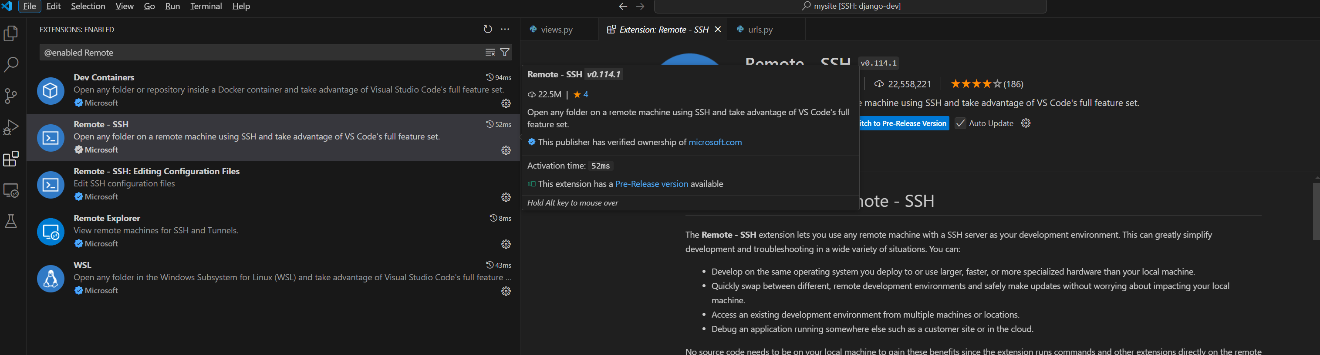Open the Source Control view
Image resolution: width=1320 pixels, height=355 pixels.
[11, 96]
